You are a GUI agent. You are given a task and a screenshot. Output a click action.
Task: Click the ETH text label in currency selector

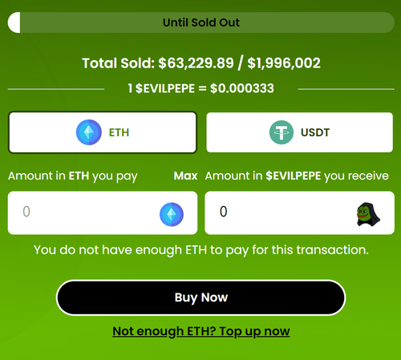tap(119, 132)
